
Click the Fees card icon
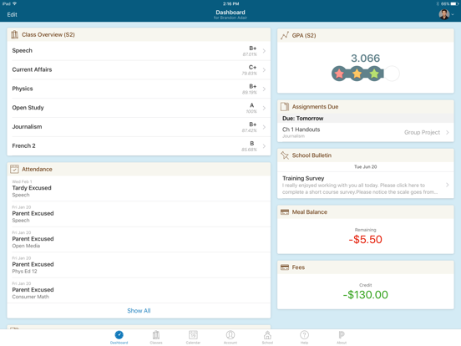pos(285,267)
